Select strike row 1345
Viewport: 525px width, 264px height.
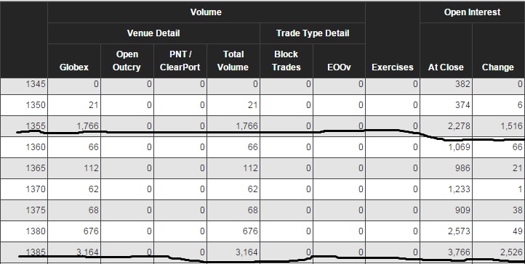(x=262, y=84)
